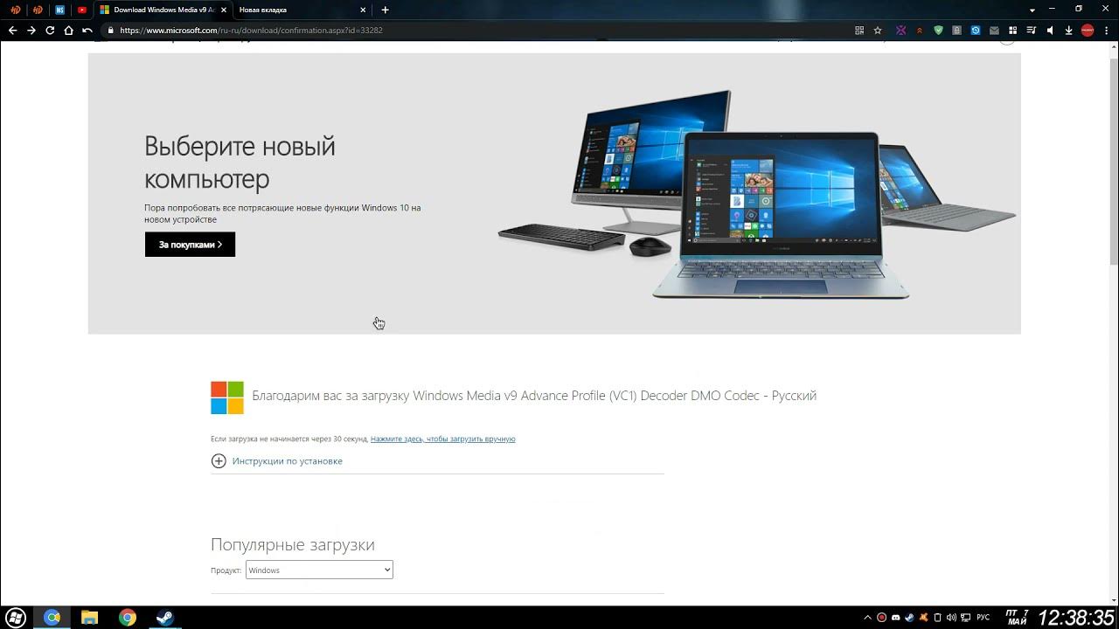Open the mail envelope extension icon
The height and width of the screenshot is (629, 1119).
pyautogui.click(x=994, y=31)
